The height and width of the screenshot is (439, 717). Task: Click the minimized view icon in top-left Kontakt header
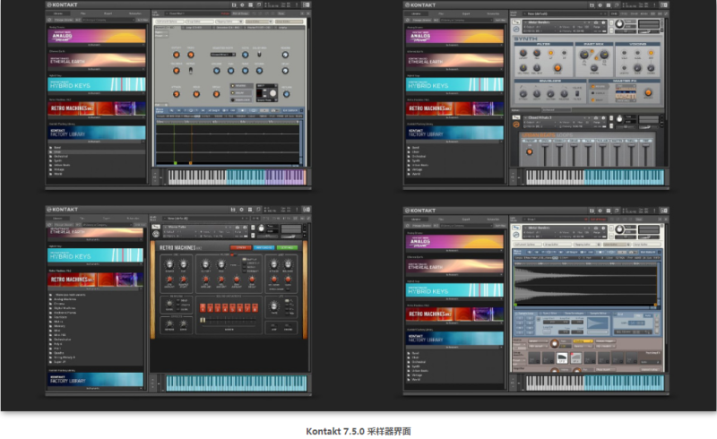(259, 4)
